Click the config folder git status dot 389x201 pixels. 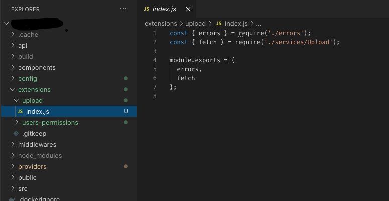[126, 78]
